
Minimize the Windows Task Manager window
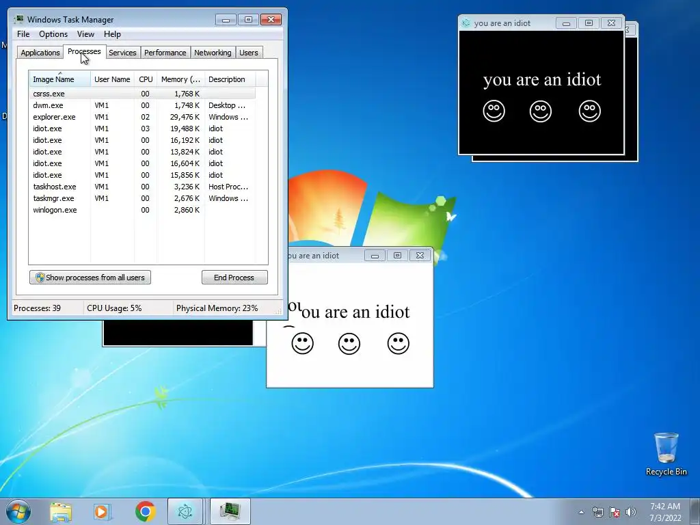[226, 20]
